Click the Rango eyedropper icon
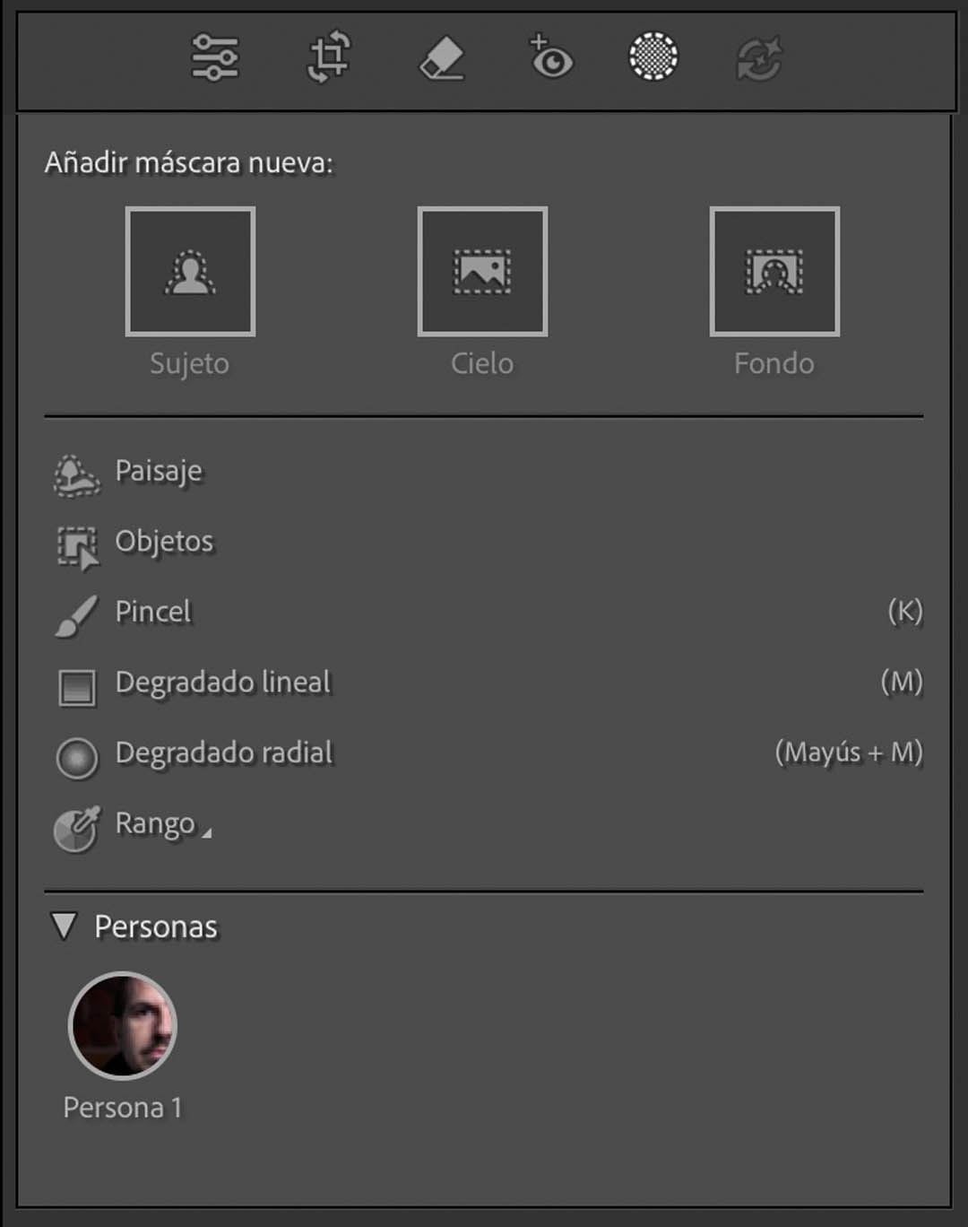 tap(77, 829)
